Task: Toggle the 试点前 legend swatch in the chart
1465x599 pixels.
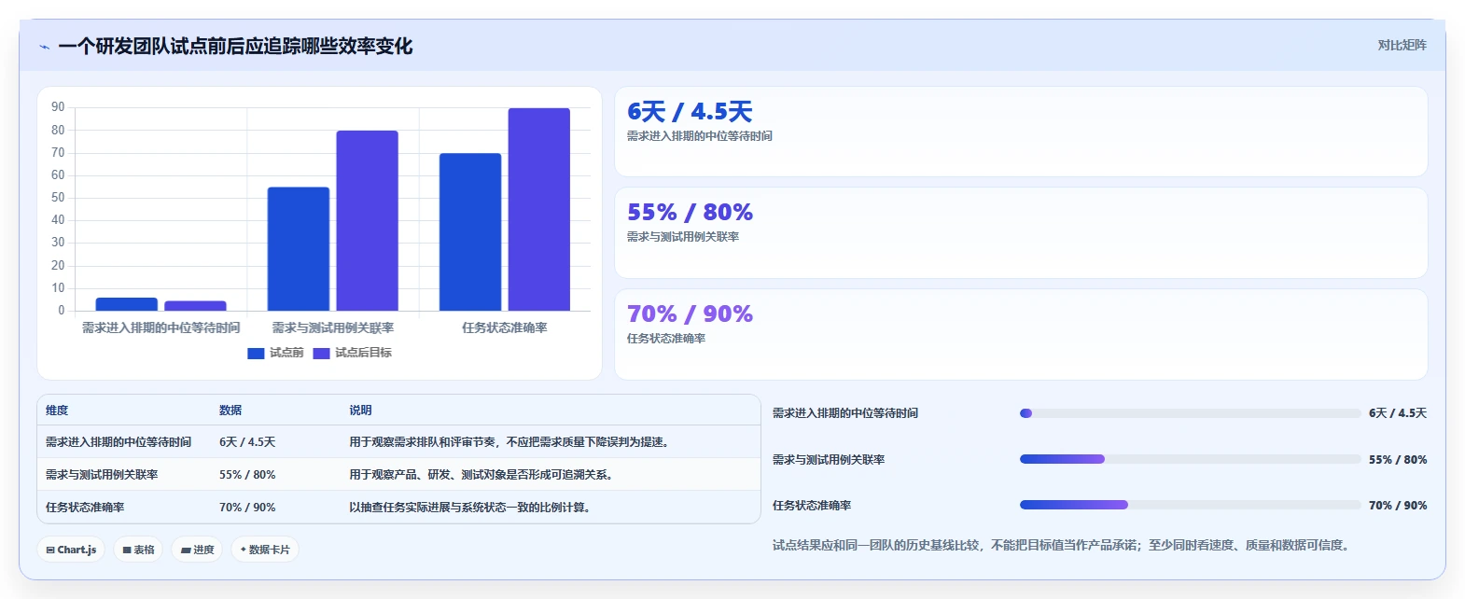Action: click(x=256, y=353)
